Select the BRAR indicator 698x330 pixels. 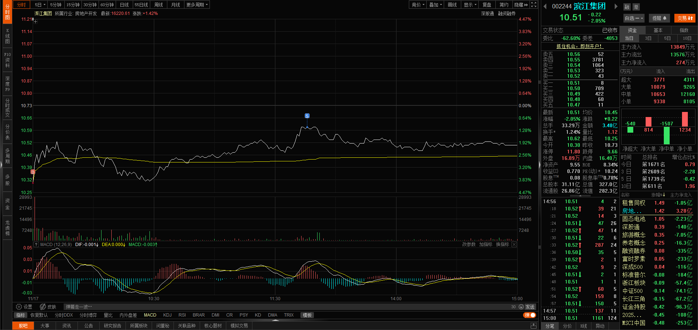(199, 315)
